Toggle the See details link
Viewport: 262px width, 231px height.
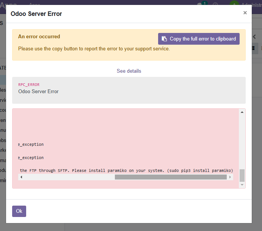pyautogui.click(x=129, y=71)
